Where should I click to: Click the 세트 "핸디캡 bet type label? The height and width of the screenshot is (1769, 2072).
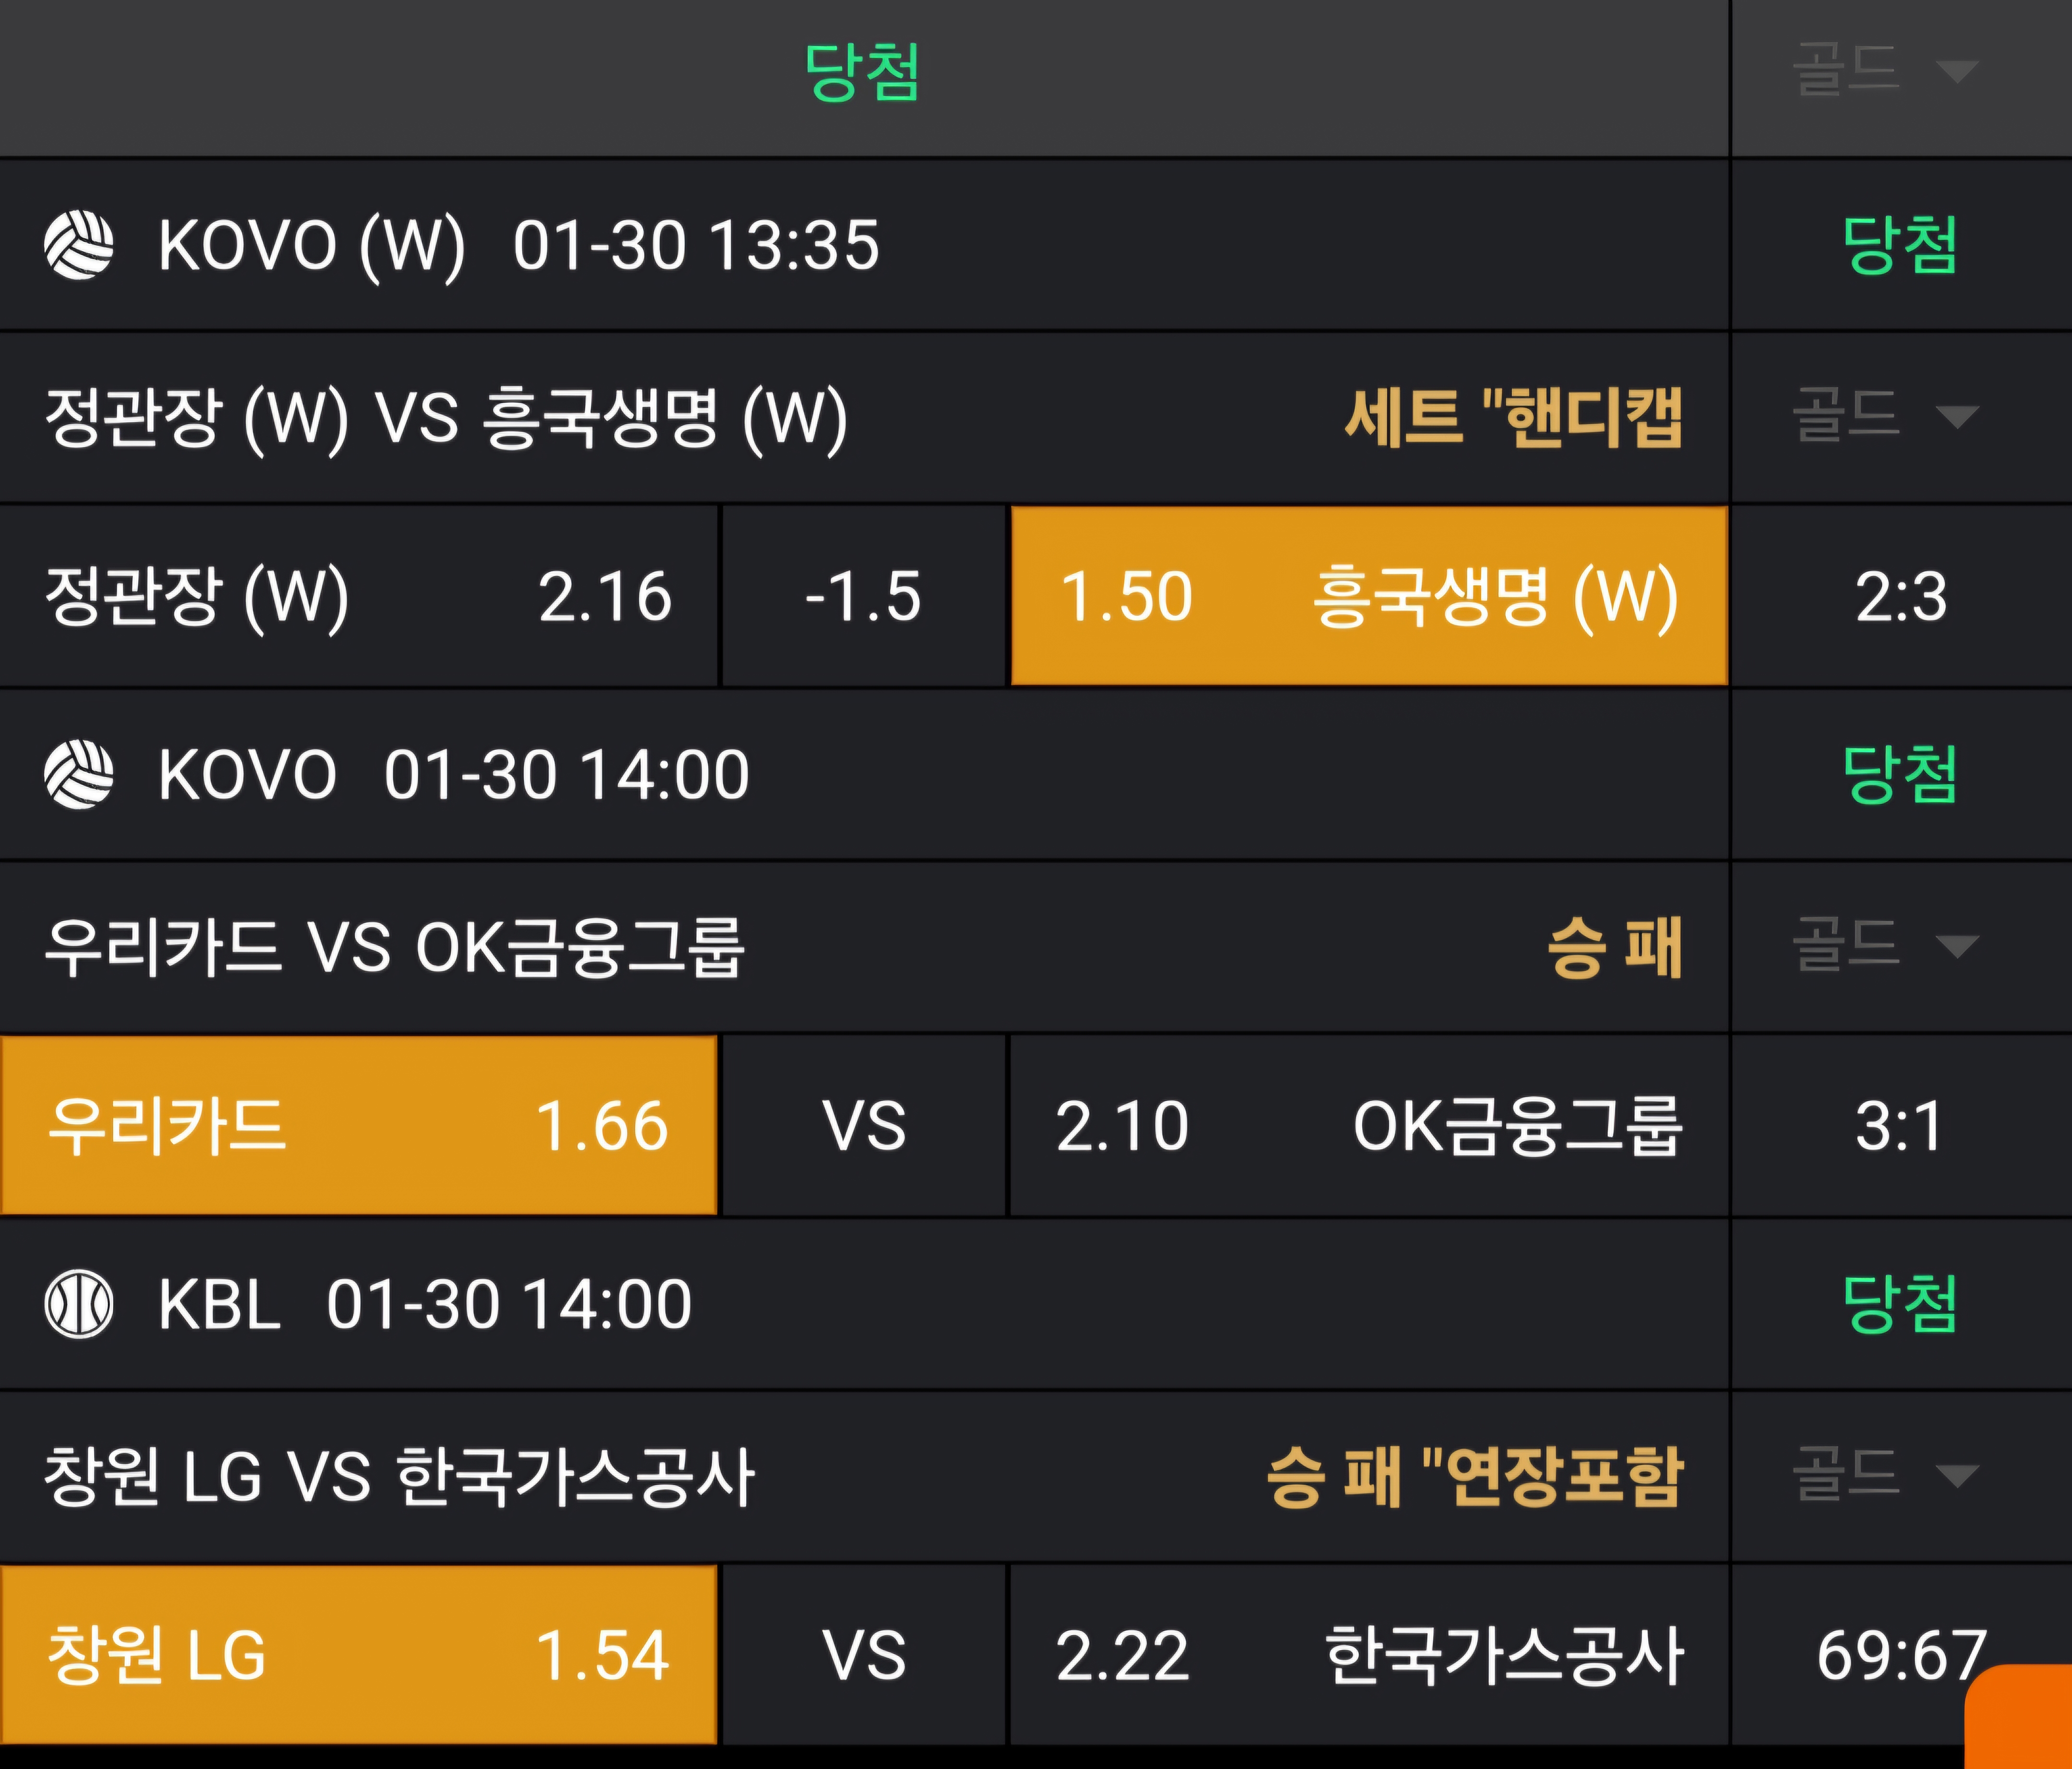[1513, 417]
